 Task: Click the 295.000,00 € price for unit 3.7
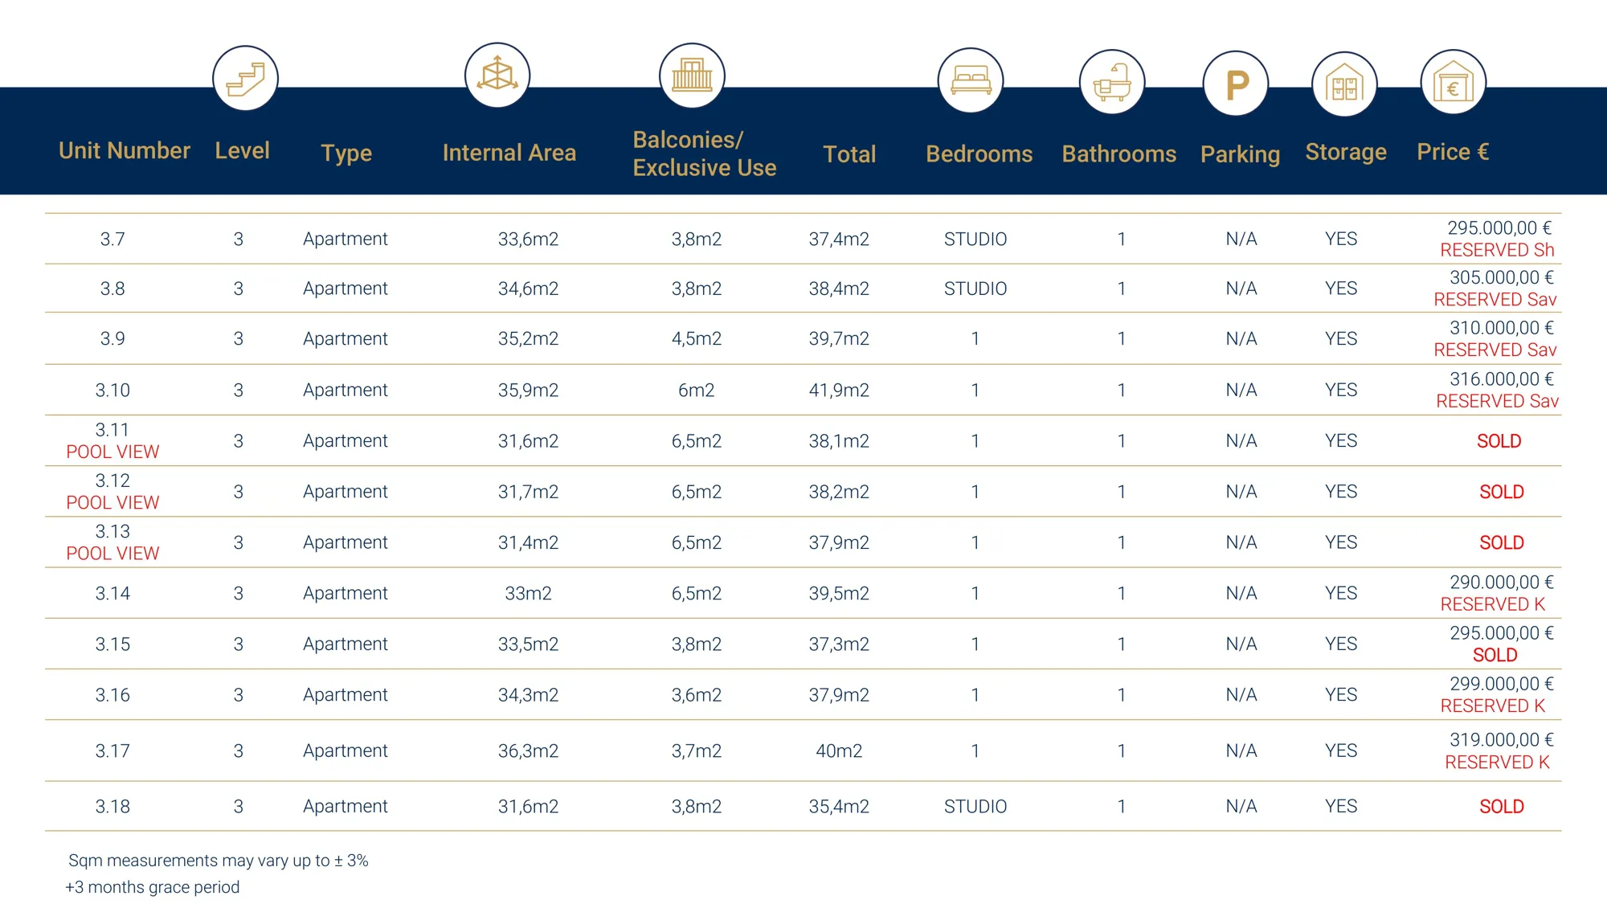pos(1499,228)
